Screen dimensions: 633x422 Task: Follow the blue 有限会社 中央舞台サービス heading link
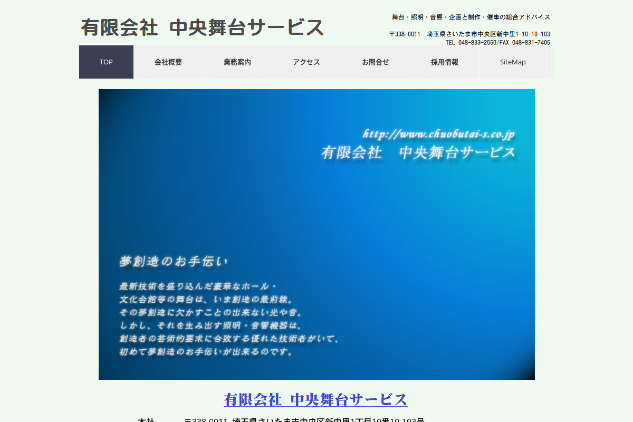(316, 399)
